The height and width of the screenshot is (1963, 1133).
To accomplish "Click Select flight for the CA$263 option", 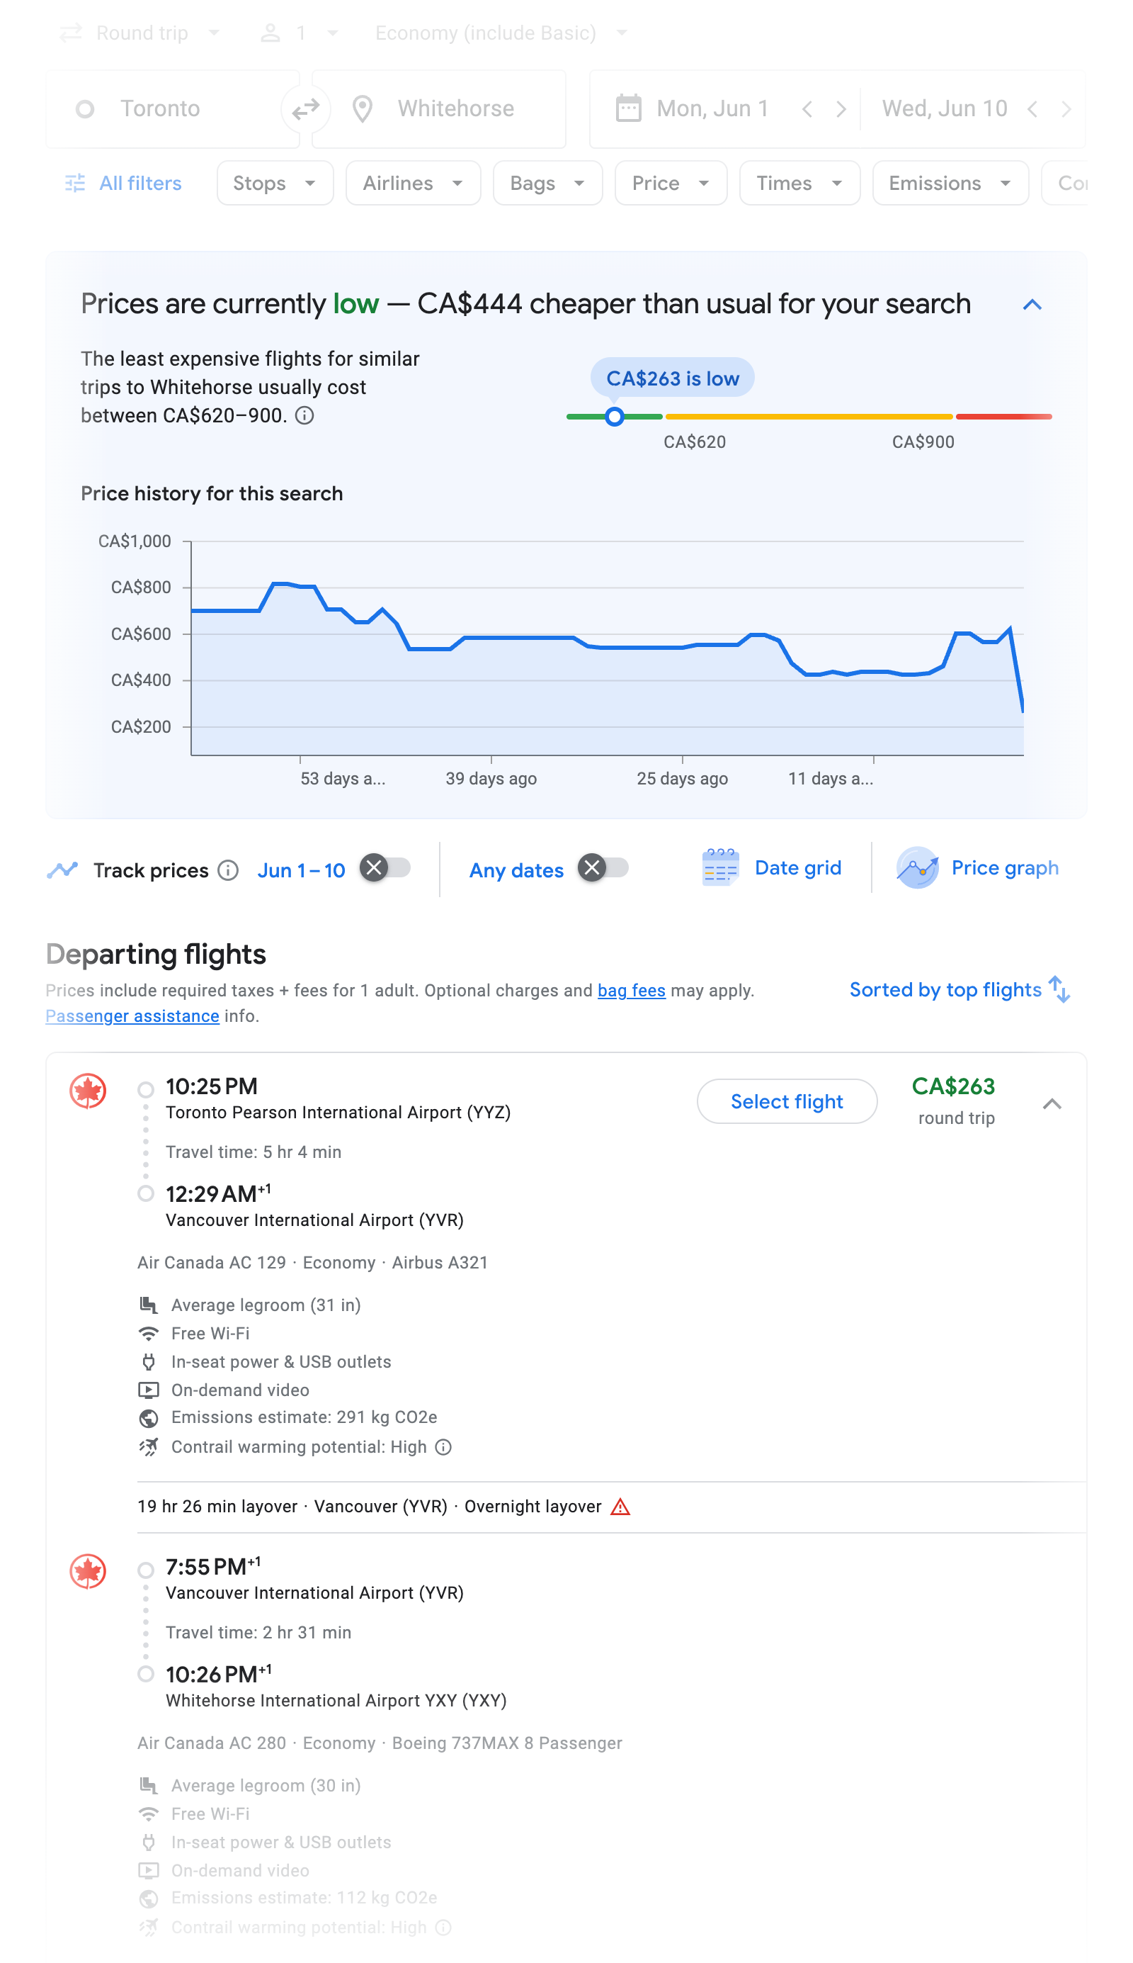I will click(786, 1101).
